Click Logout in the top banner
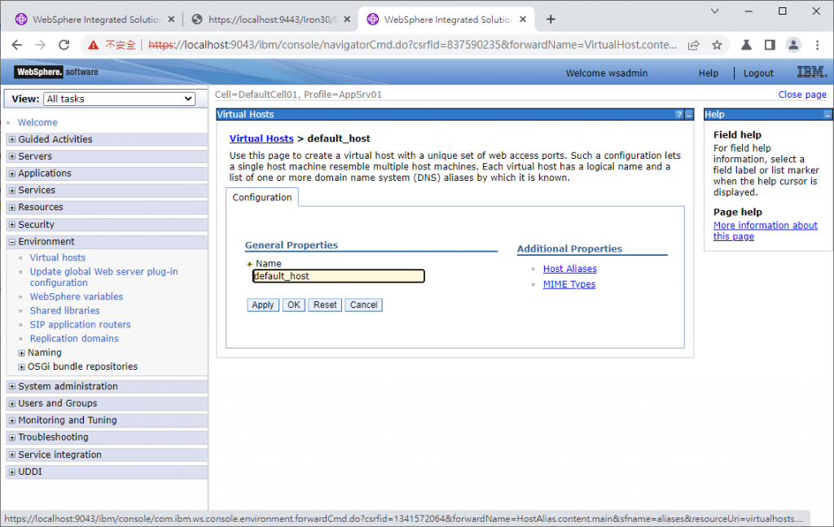 (758, 72)
